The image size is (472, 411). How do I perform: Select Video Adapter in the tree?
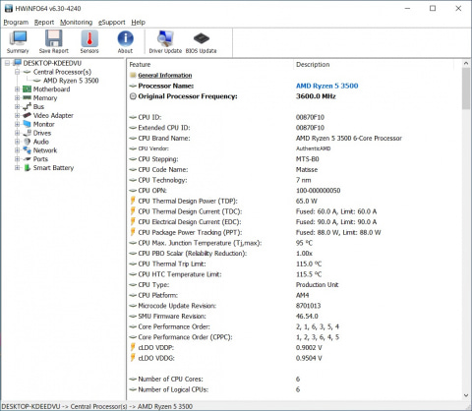(53, 115)
